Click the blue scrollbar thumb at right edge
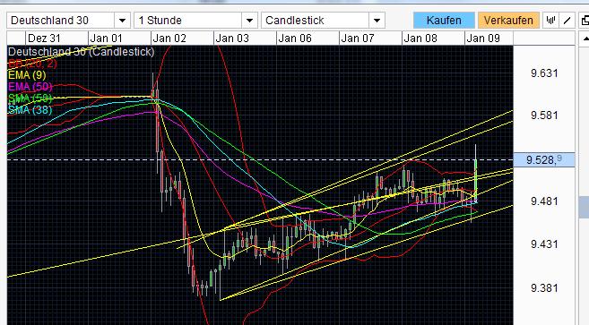Viewport: 589px width, 325px height. [585, 208]
